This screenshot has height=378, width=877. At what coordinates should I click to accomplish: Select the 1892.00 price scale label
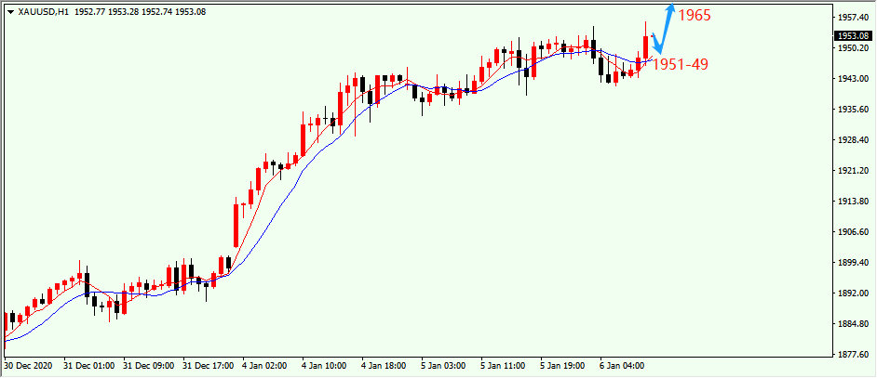pyautogui.click(x=853, y=293)
